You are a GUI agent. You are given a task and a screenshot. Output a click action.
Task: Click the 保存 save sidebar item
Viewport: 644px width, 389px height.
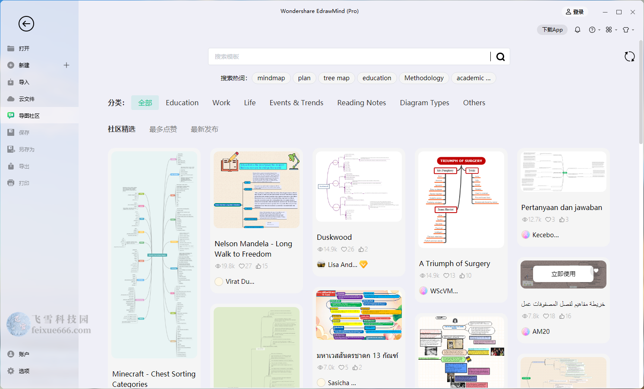39,132
